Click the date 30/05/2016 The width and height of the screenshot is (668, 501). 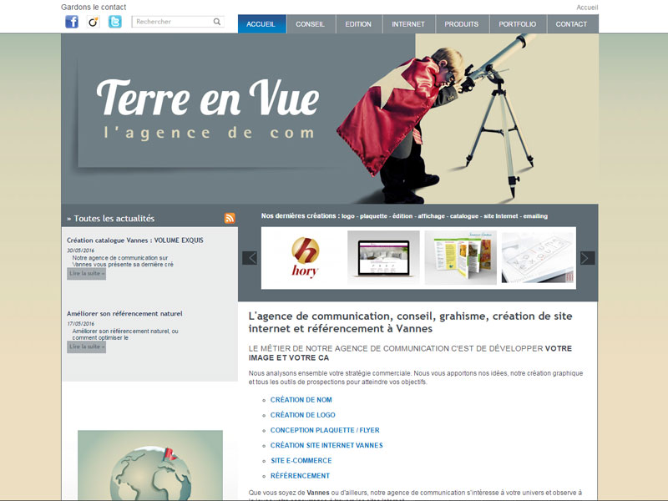pos(80,250)
